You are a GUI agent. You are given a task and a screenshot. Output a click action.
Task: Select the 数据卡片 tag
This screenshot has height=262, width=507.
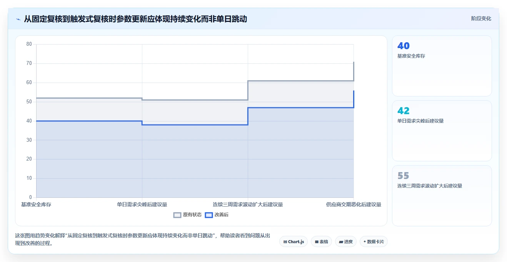tap(374, 242)
